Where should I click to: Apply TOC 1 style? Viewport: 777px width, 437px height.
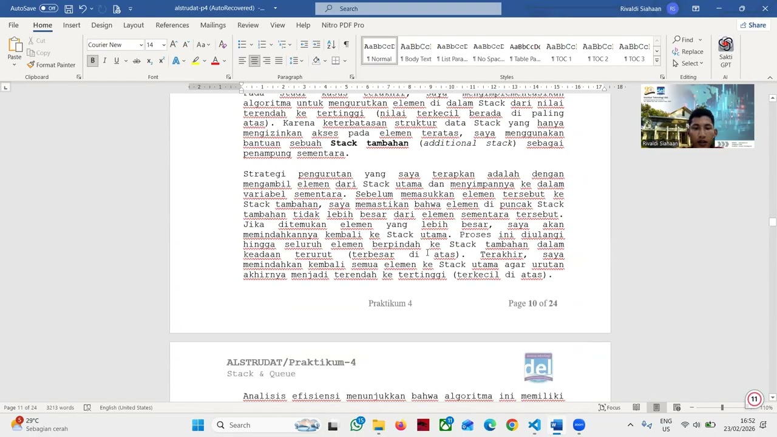(x=562, y=52)
